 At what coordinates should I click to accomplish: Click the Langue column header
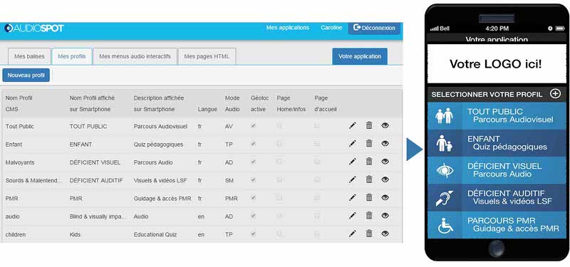click(207, 110)
